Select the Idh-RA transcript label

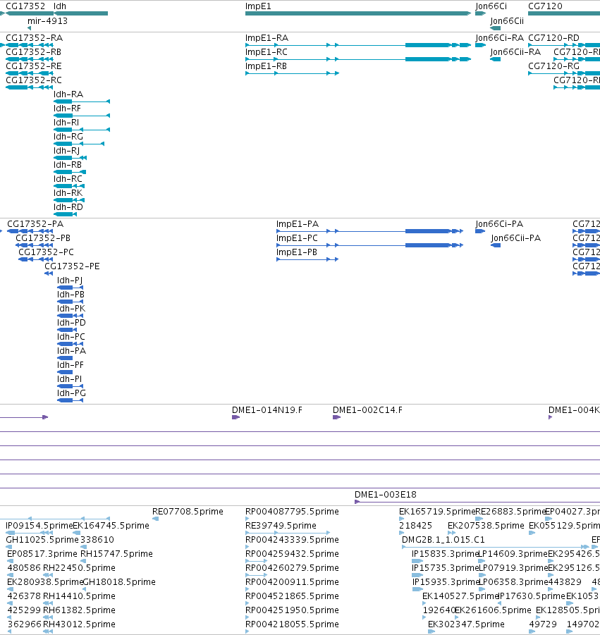68,94
